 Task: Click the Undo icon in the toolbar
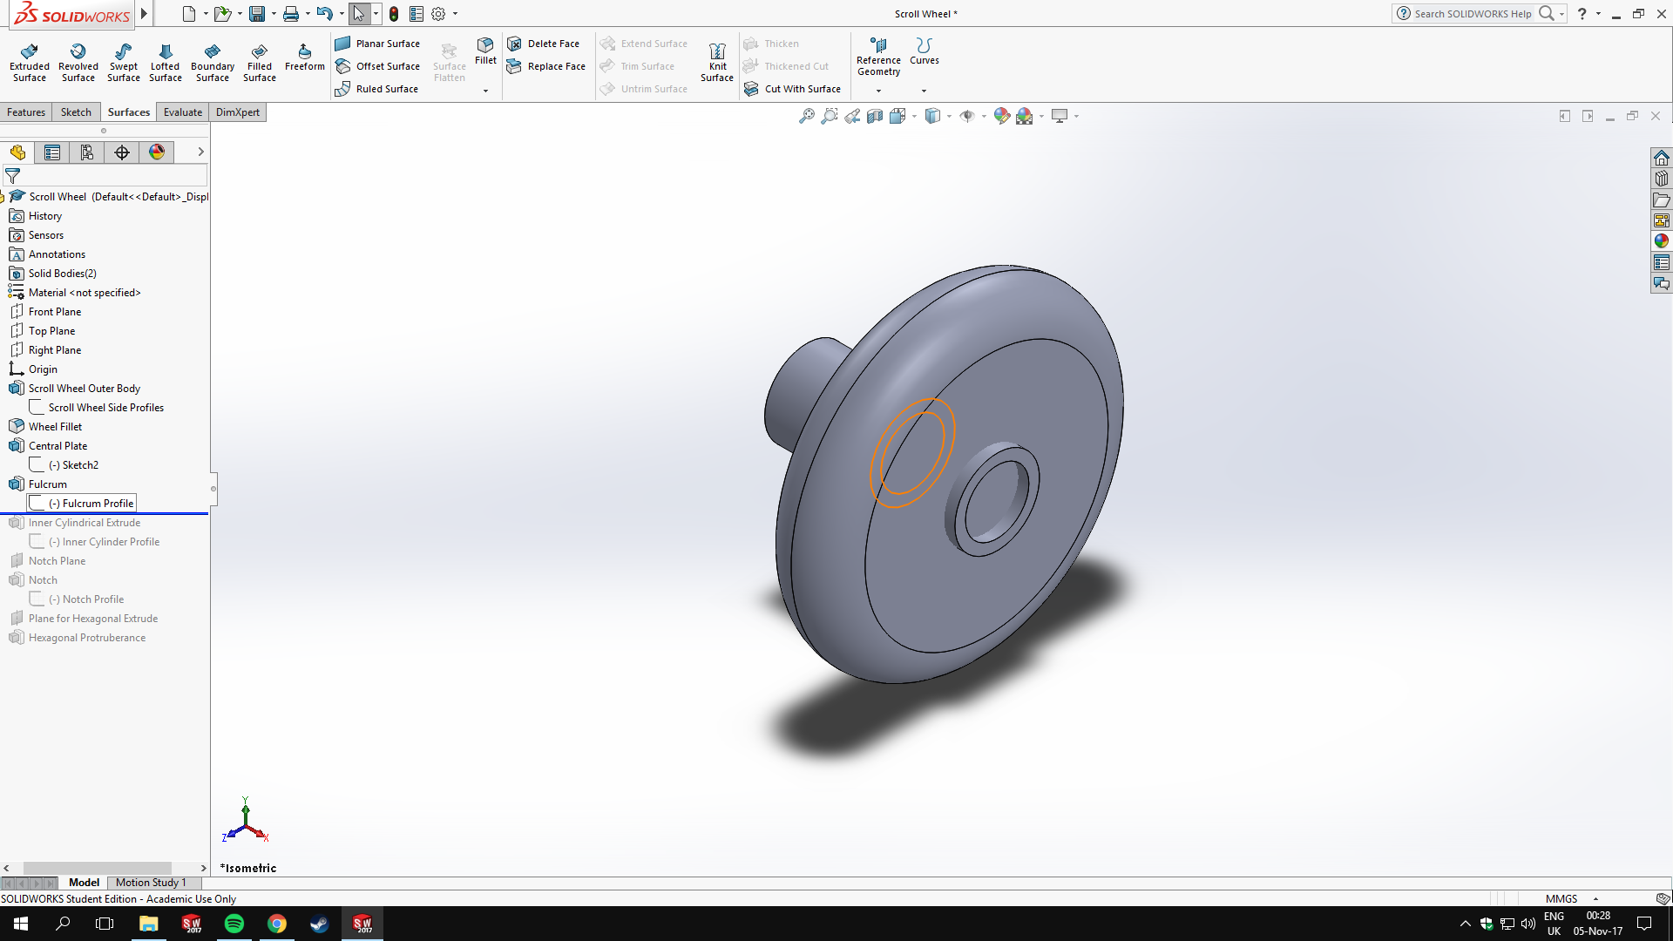click(x=325, y=14)
